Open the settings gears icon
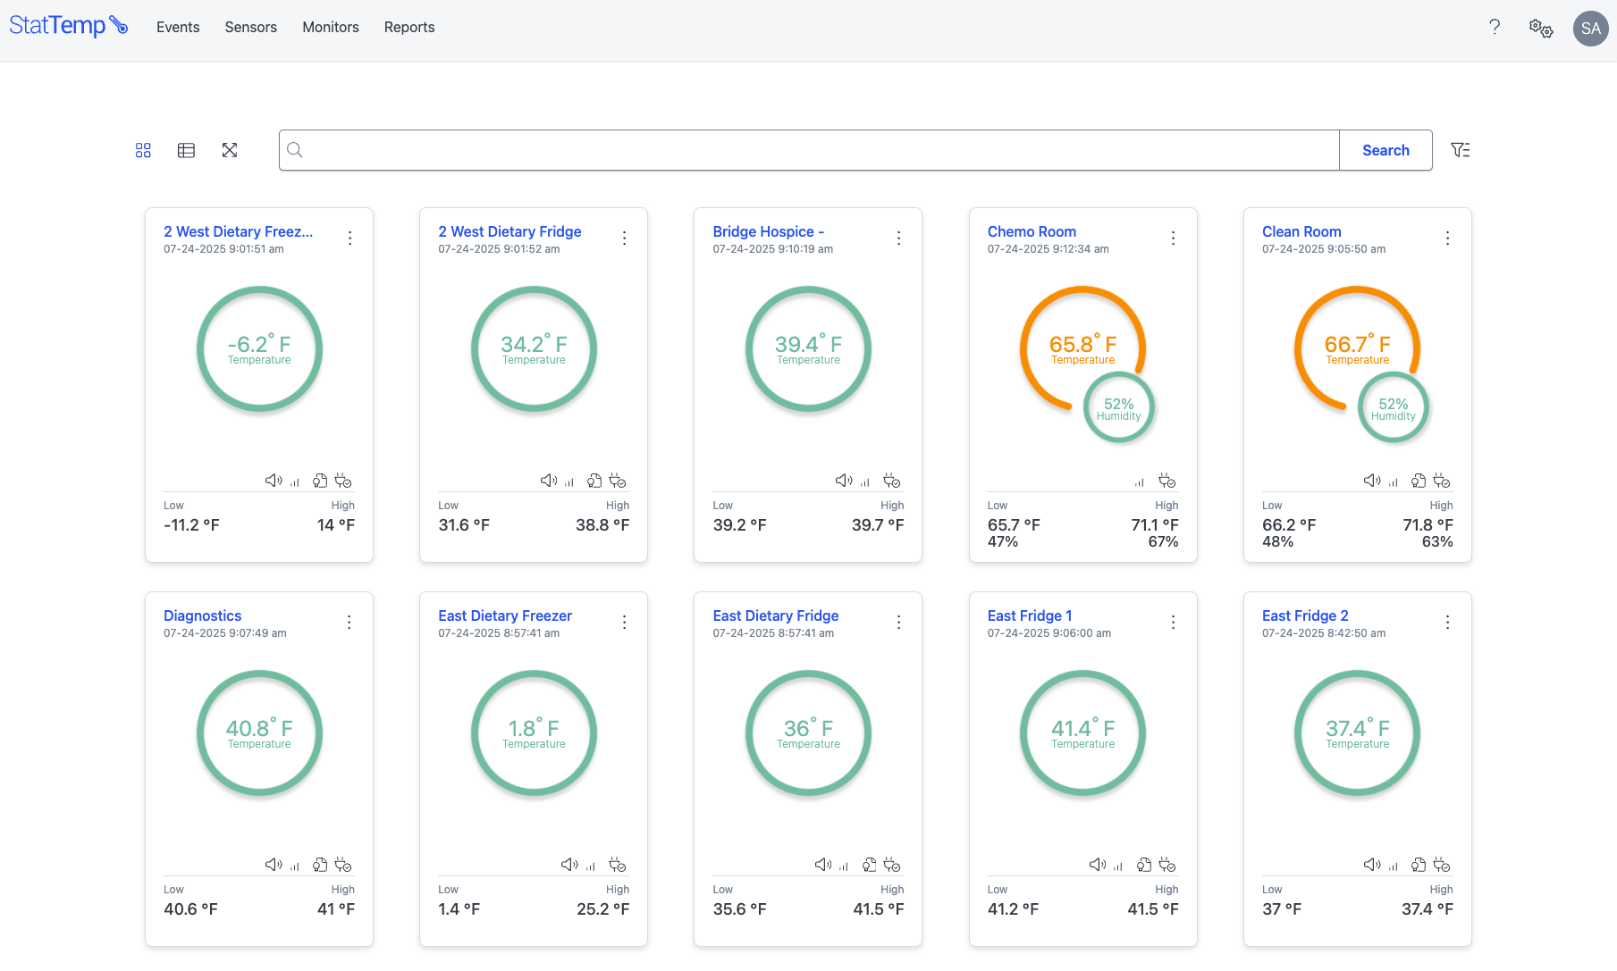The width and height of the screenshot is (1617, 971). click(1540, 28)
